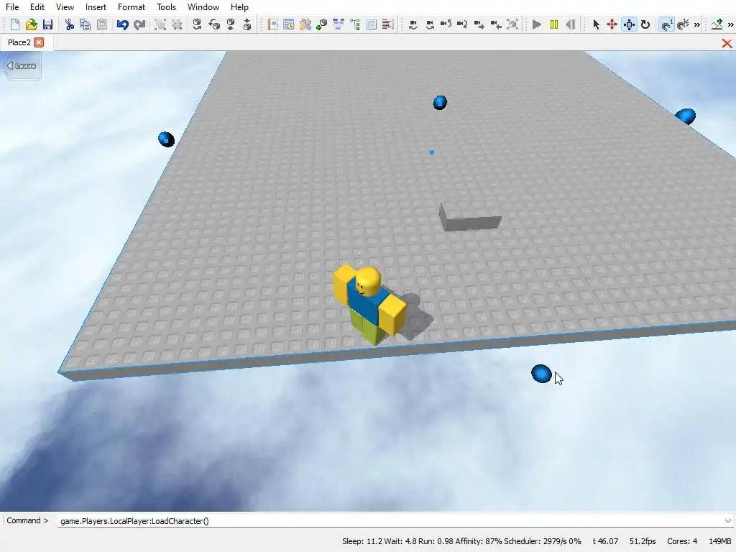Start simulation with the play button

537,24
